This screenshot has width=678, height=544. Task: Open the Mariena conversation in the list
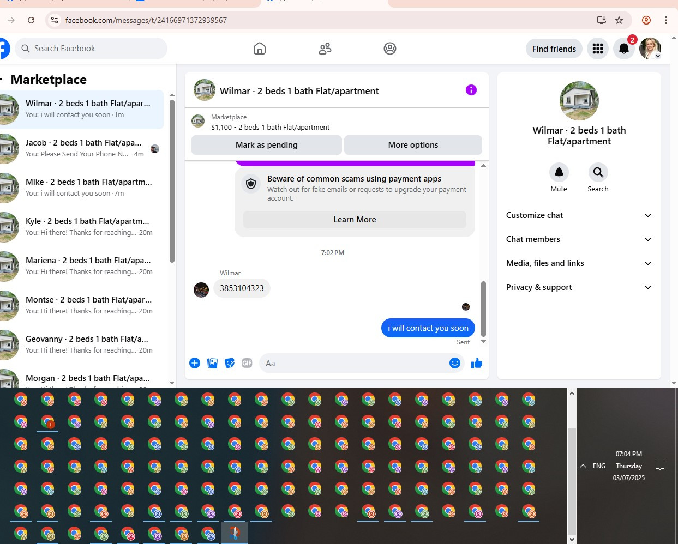[82, 266]
